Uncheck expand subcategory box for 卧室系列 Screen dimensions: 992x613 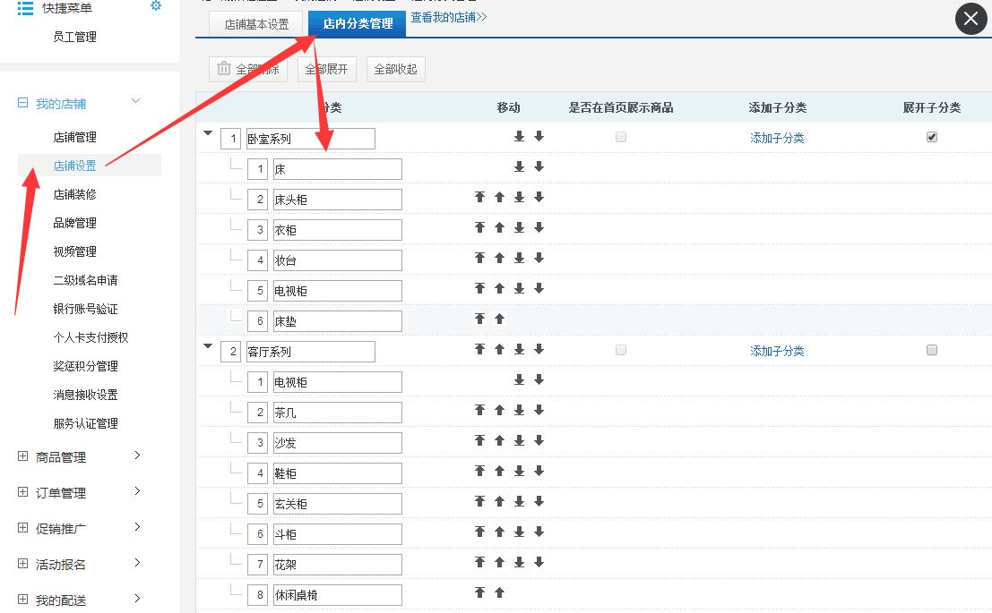[932, 137]
